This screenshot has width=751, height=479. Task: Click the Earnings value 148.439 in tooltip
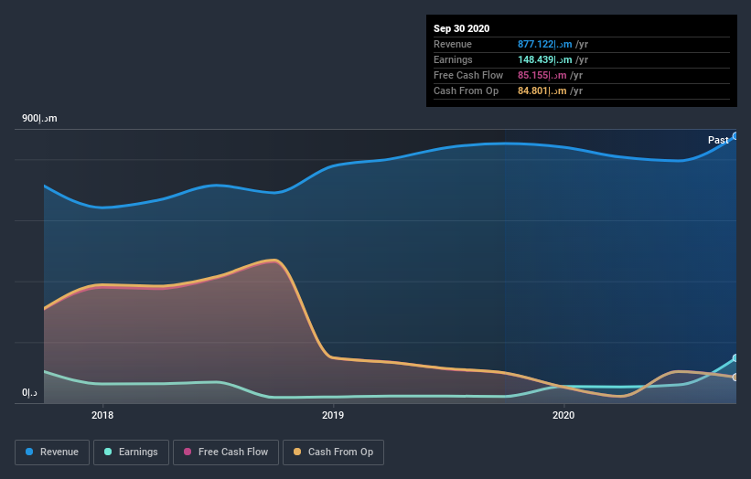(544, 59)
